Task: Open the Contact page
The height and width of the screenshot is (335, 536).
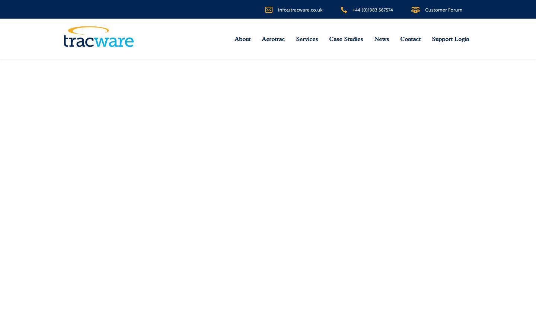Action: 410,39
